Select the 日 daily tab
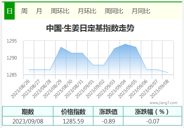 [x=9, y=11]
